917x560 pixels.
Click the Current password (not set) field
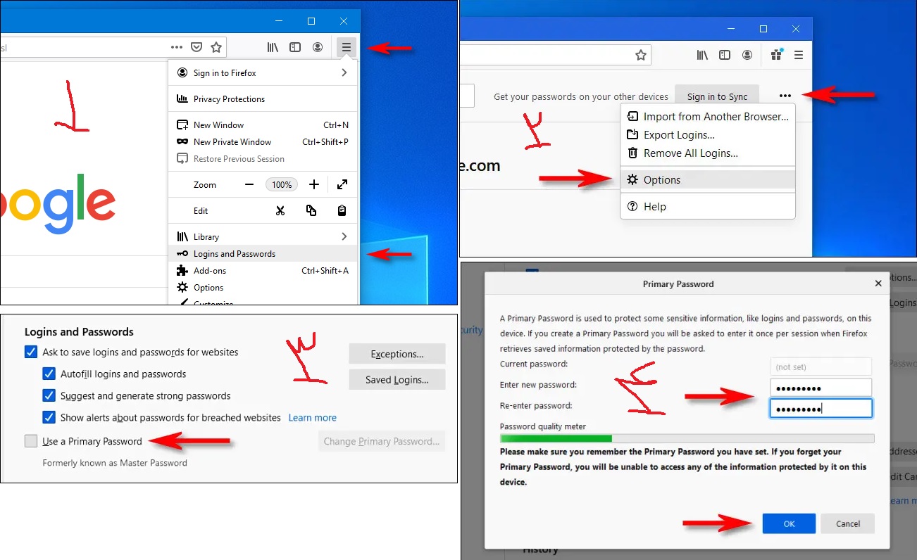(821, 367)
